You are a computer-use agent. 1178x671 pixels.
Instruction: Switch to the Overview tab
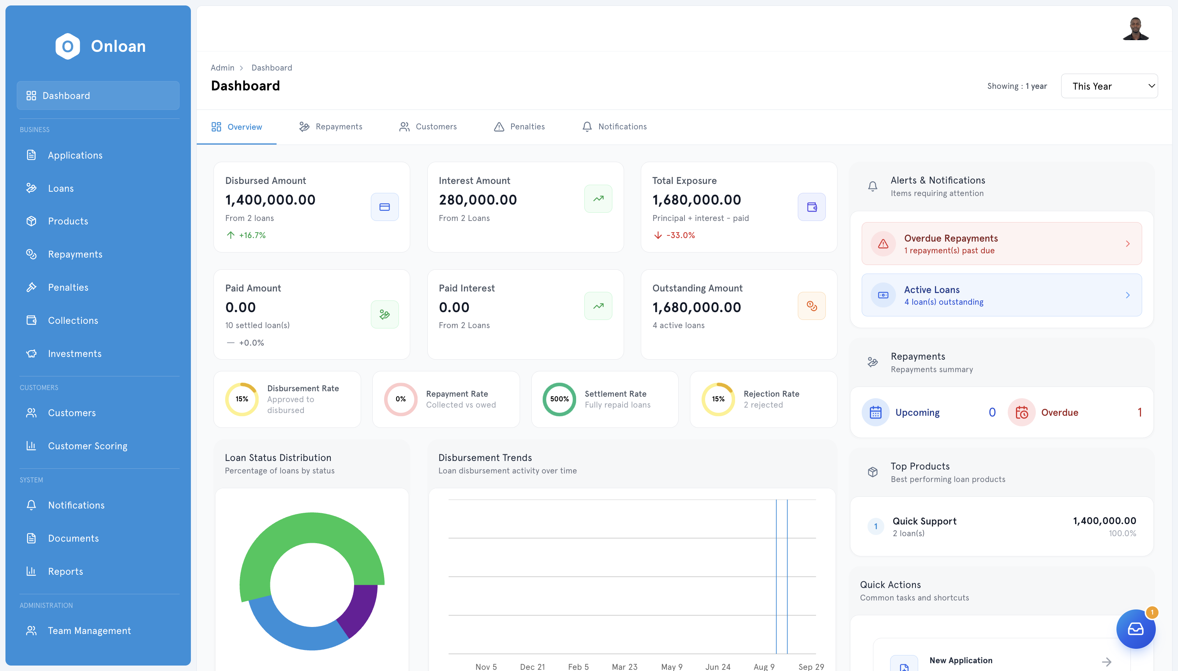tap(236, 127)
